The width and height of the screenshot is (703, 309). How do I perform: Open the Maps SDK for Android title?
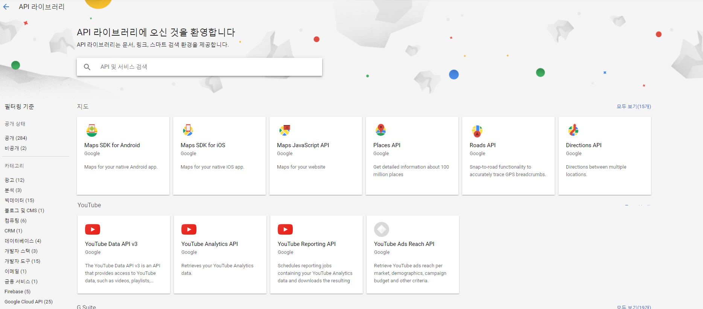[x=112, y=145]
